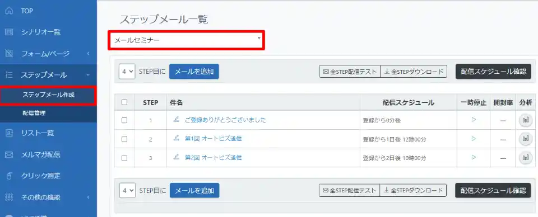The height and width of the screenshot is (217, 538).
Task: Open the upper STEP number dropdown
Action: (x=127, y=72)
